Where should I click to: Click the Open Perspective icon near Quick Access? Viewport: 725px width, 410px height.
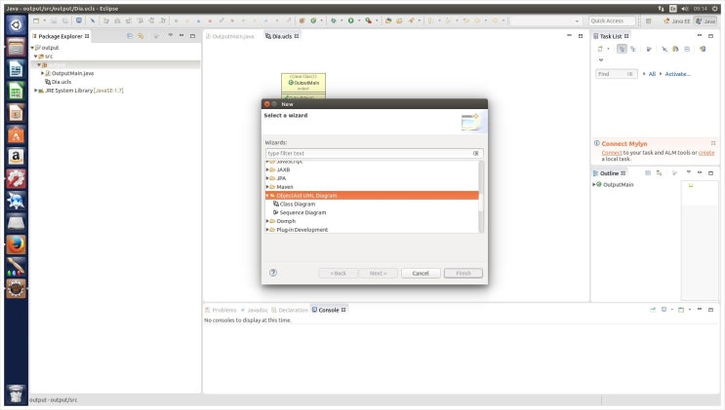coord(651,20)
